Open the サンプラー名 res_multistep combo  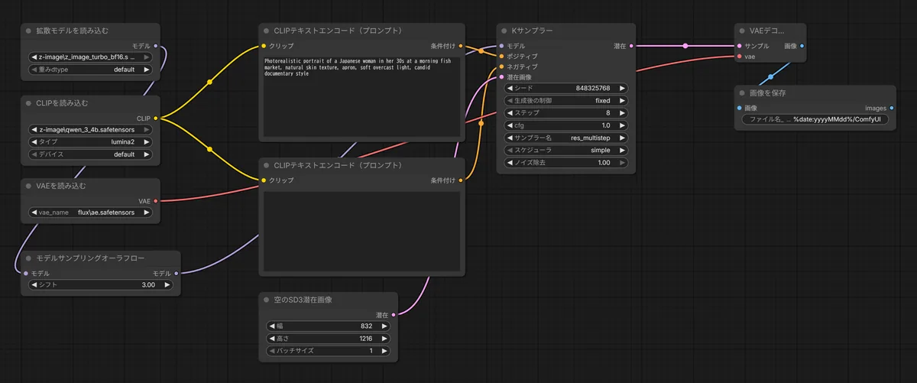click(566, 138)
